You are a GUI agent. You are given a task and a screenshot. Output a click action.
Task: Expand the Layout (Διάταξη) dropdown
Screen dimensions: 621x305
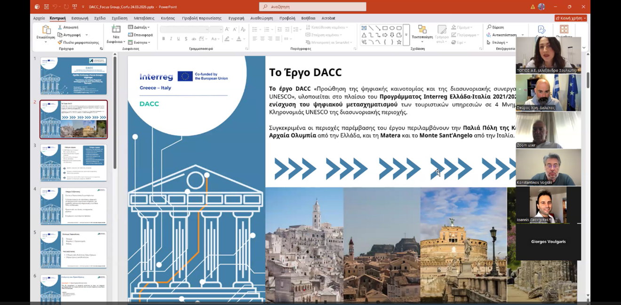tap(140, 28)
